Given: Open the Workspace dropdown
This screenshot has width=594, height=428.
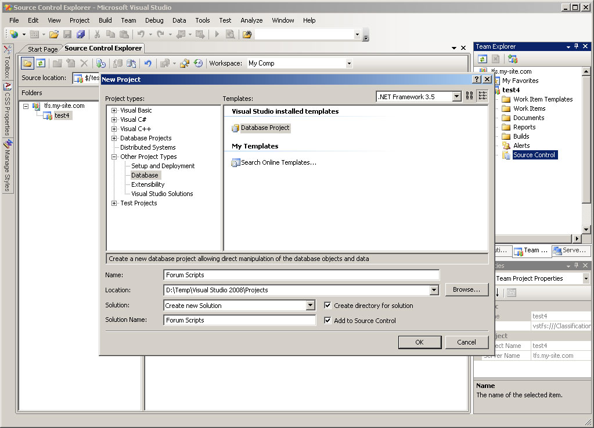Looking at the screenshot, I should pyautogui.click(x=349, y=64).
